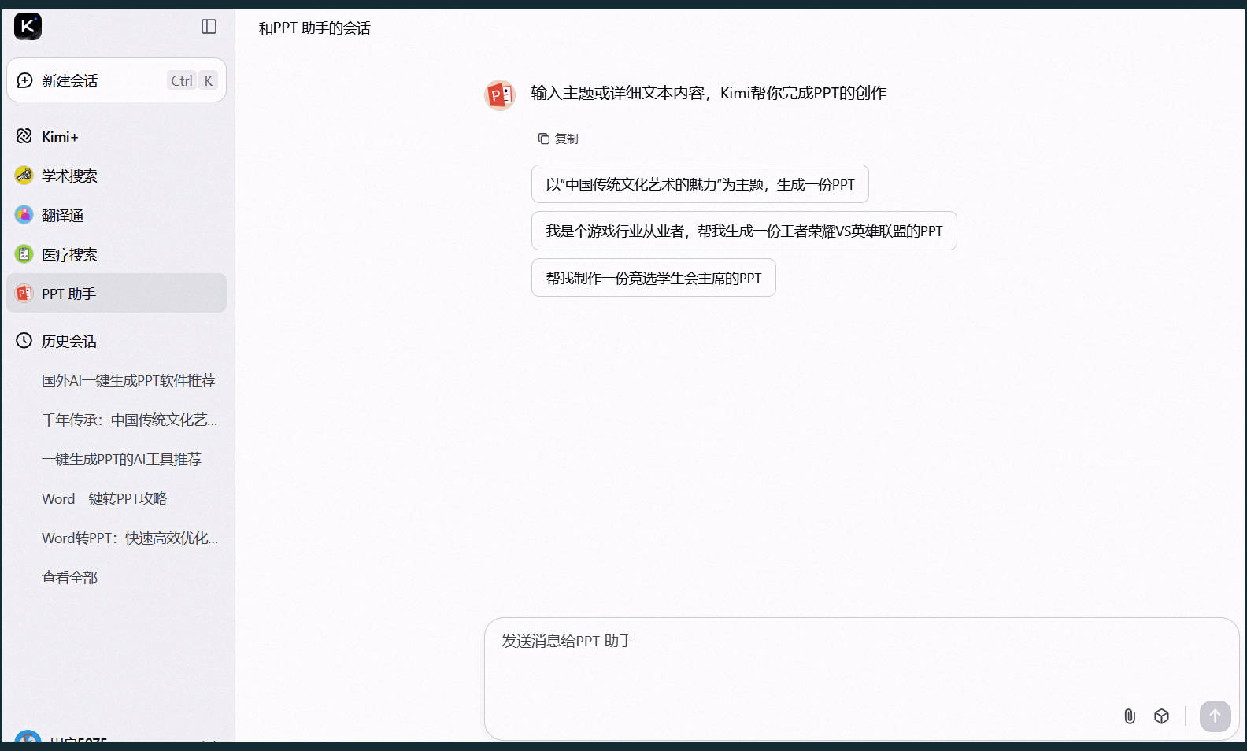Click the cube icon in input box
This screenshot has height=751, width=1247.
point(1161,716)
